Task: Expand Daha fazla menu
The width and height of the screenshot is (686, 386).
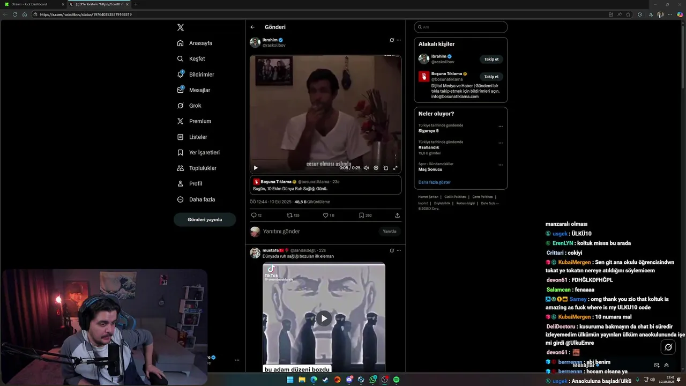Action: [196, 199]
